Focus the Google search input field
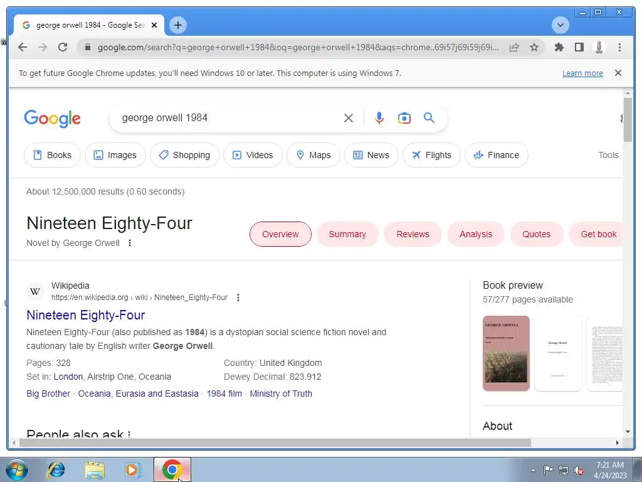642x482 pixels. click(229, 118)
